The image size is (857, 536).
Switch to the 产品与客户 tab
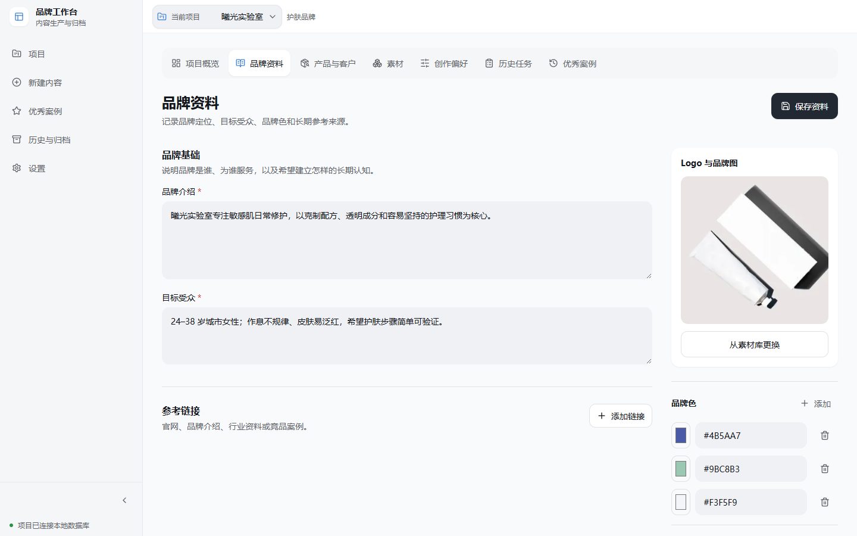click(328, 63)
